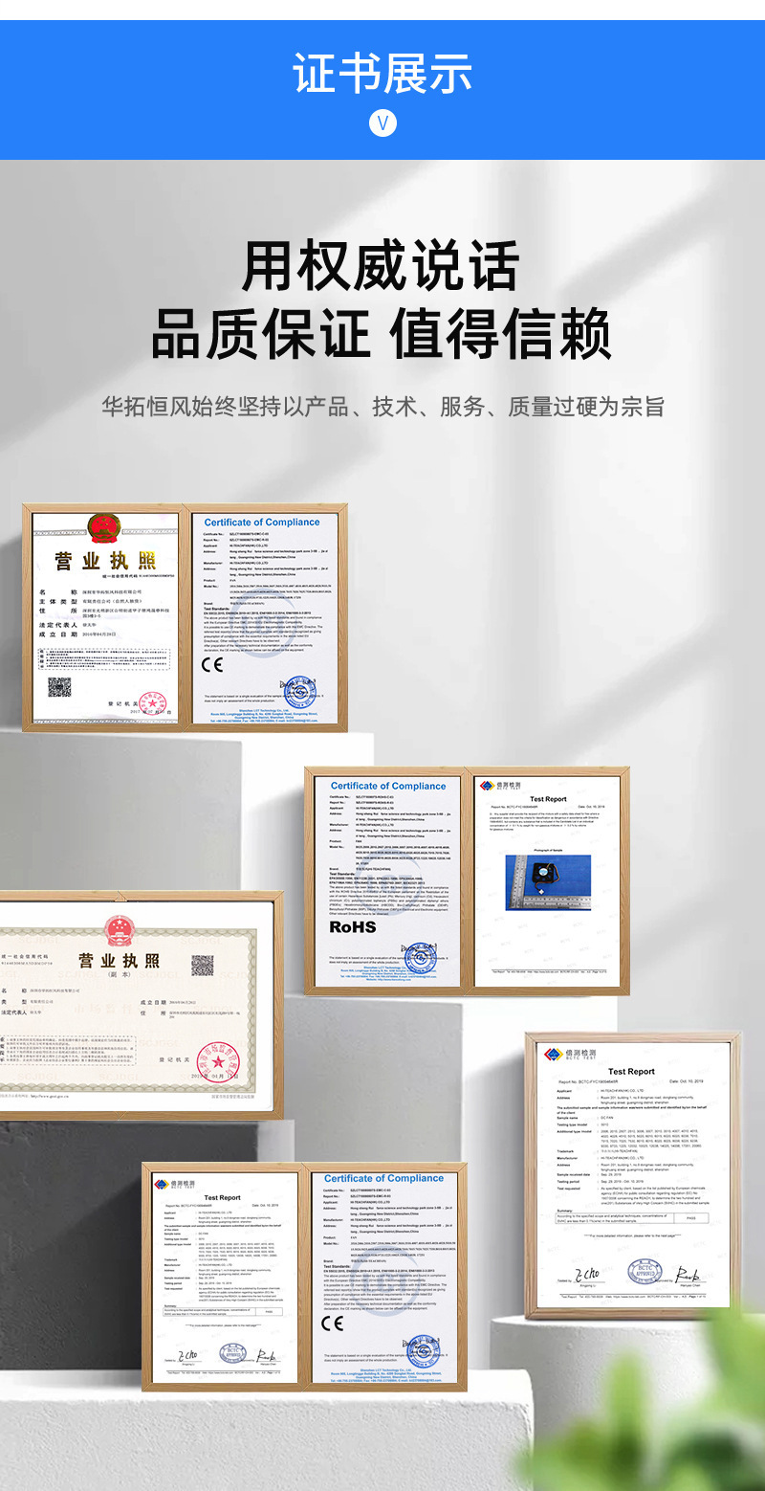765x1491 pixels.
Task: Click the circled down-chevron under 证书展示
Action: [x=382, y=123]
